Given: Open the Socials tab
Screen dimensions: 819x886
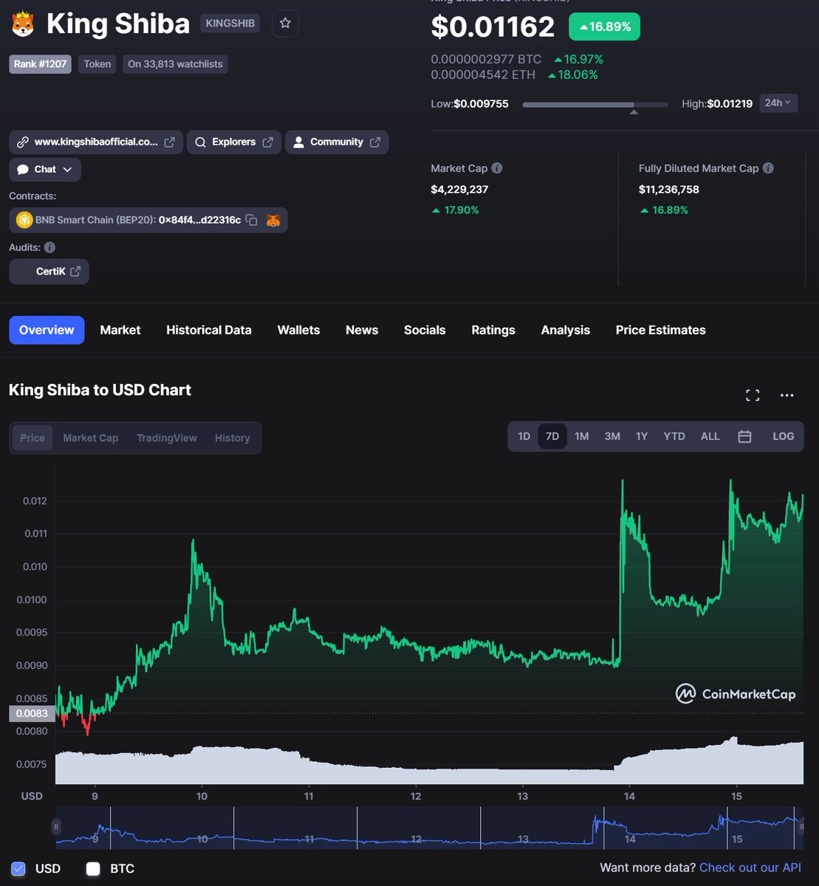Looking at the screenshot, I should [x=425, y=330].
